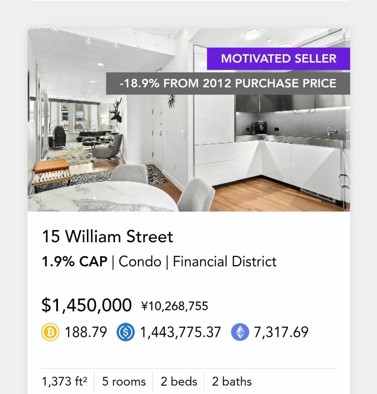Click the -18.9% from 2012 purchase price banner
The image size is (377, 394).
point(228,83)
